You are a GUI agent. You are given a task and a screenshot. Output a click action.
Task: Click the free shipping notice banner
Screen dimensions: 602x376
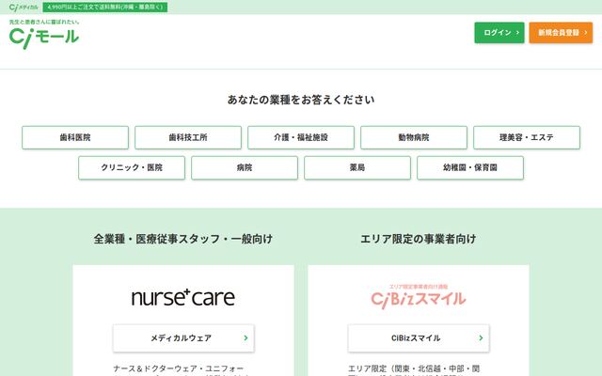[x=104, y=8]
